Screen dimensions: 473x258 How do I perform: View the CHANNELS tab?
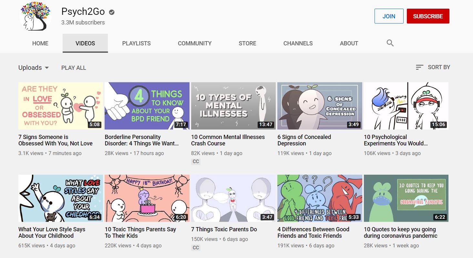coord(298,43)
